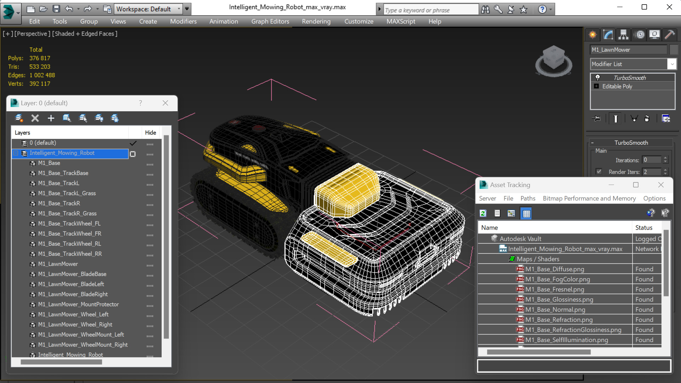The image size is (681, 383).
Task: Click the object color swatch beside name
Action: click(673, 50)
